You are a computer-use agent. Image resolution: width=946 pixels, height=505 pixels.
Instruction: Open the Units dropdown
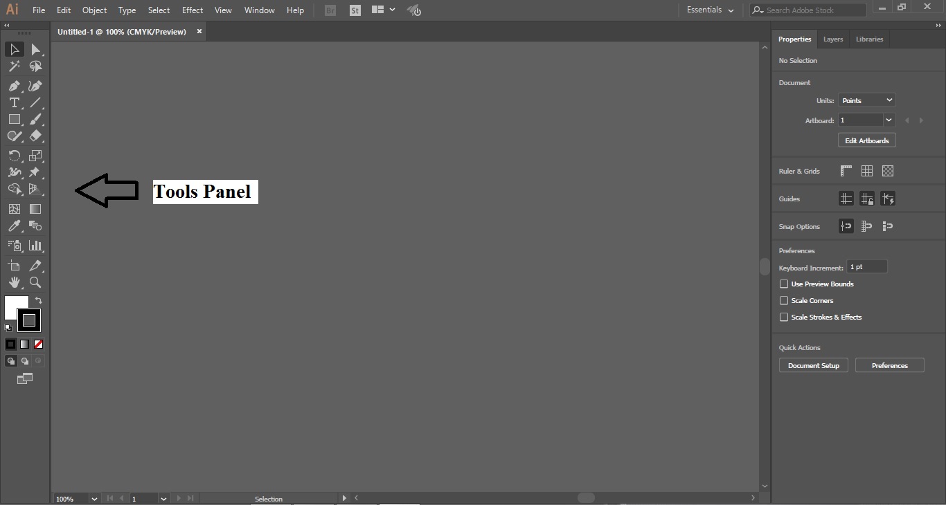[866, 100]
